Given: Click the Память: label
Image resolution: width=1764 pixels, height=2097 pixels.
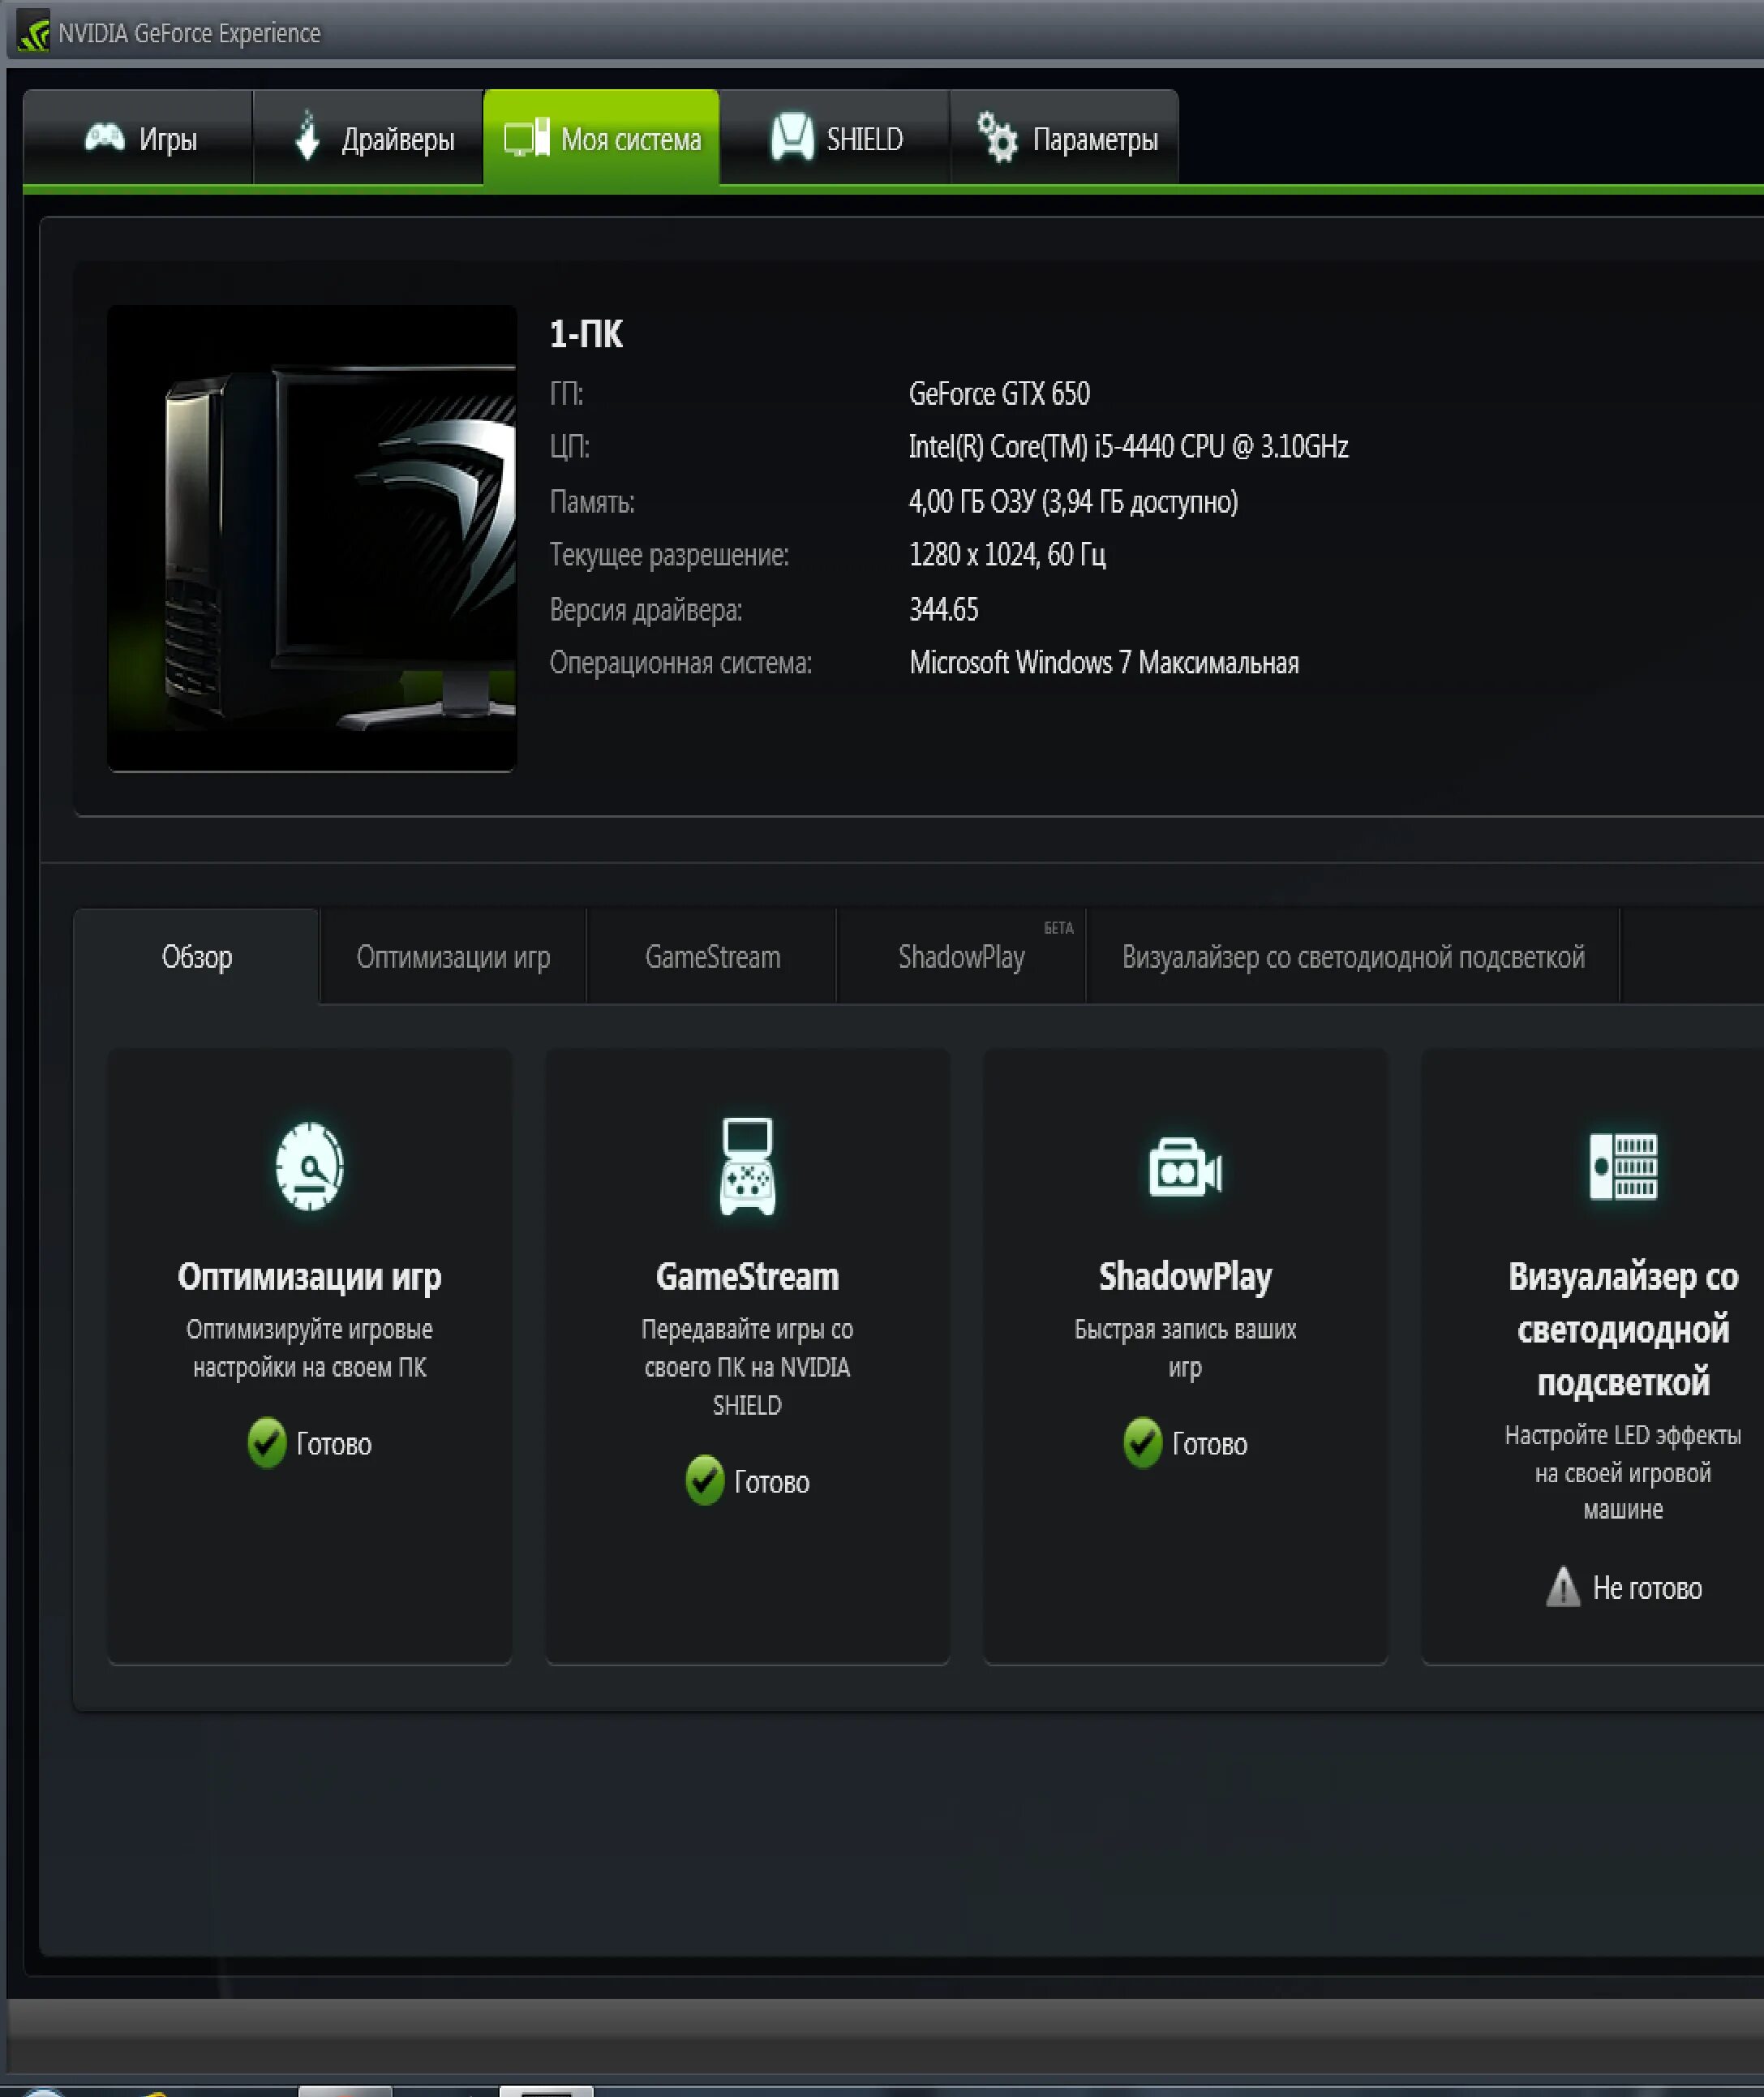Looking at the screenshot, I should pos(592,501).
